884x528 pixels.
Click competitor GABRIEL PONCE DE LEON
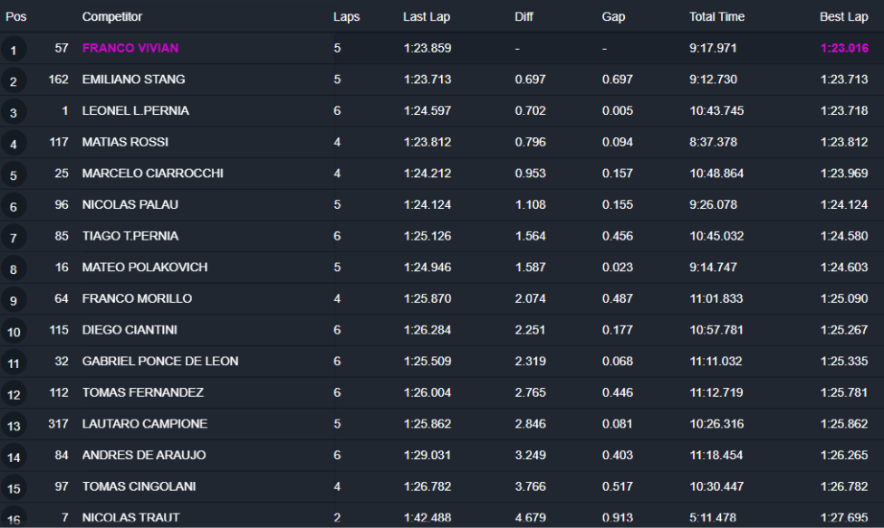(160, 361)
